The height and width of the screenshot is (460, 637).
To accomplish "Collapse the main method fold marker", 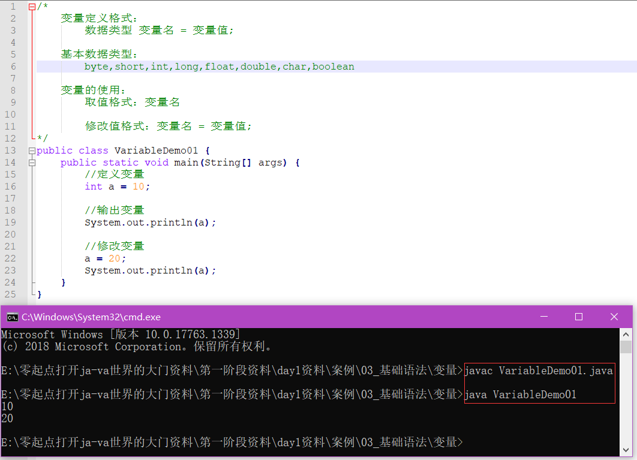I will pyautogui.click(x=32, y=162).
